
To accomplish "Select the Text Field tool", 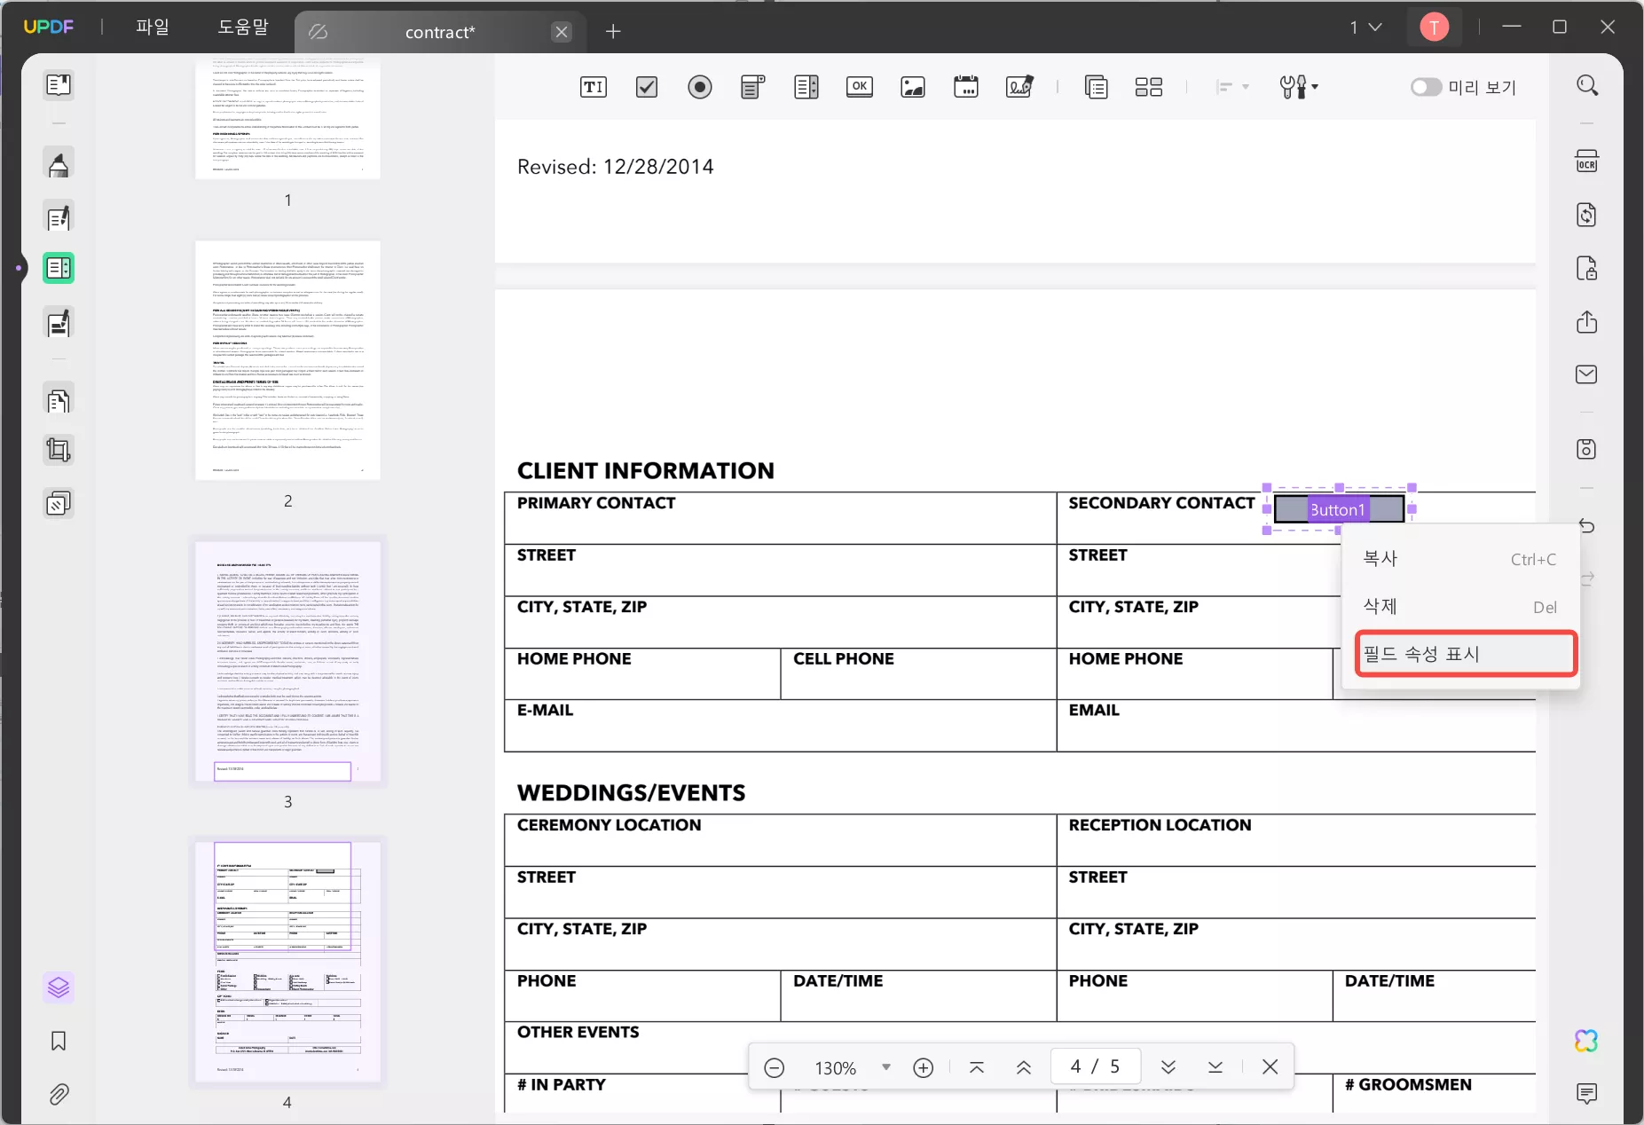I will point(593,87).
